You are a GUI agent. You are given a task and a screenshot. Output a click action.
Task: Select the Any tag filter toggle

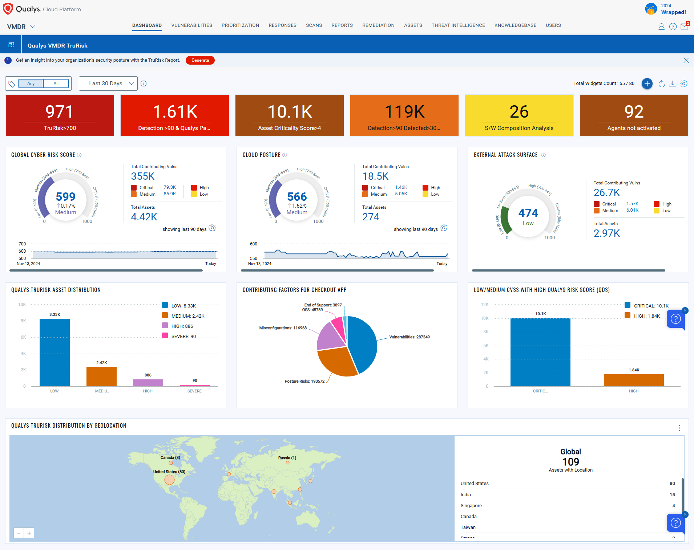click(x=31, y=83)
